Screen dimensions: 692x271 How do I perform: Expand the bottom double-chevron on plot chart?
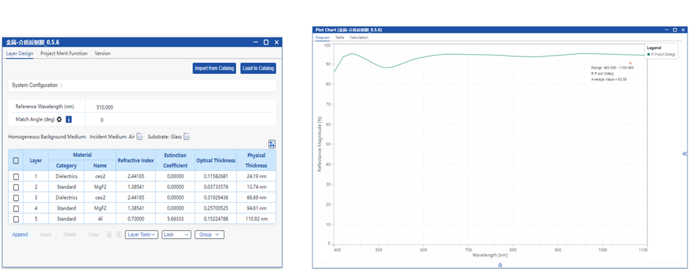pyautogui.click(x=499, y=265)
